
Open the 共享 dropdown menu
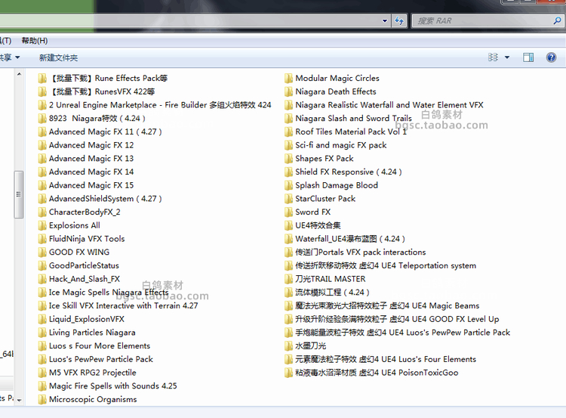9,57
